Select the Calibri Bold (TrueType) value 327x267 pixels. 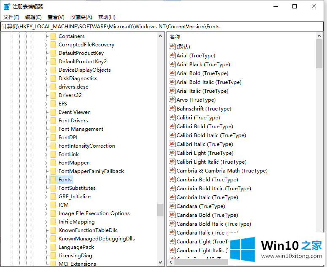point(204,127)
